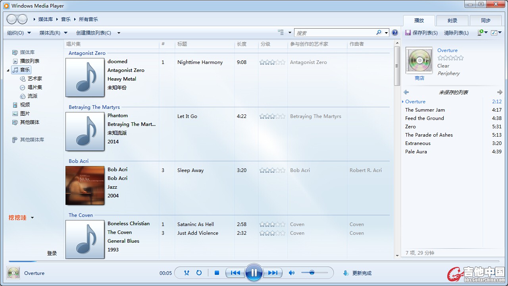
Task: Toggle shuffle playback mode
Action: pyautogui.click(x=187, y=273)
